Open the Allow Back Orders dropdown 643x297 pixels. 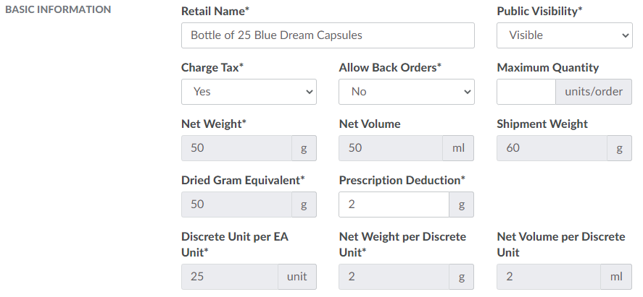coord(406,92)
